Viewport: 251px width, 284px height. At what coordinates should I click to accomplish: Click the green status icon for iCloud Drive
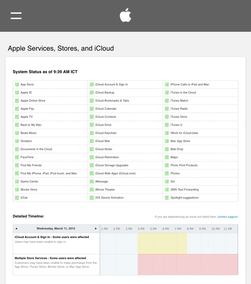pos(92,125)
